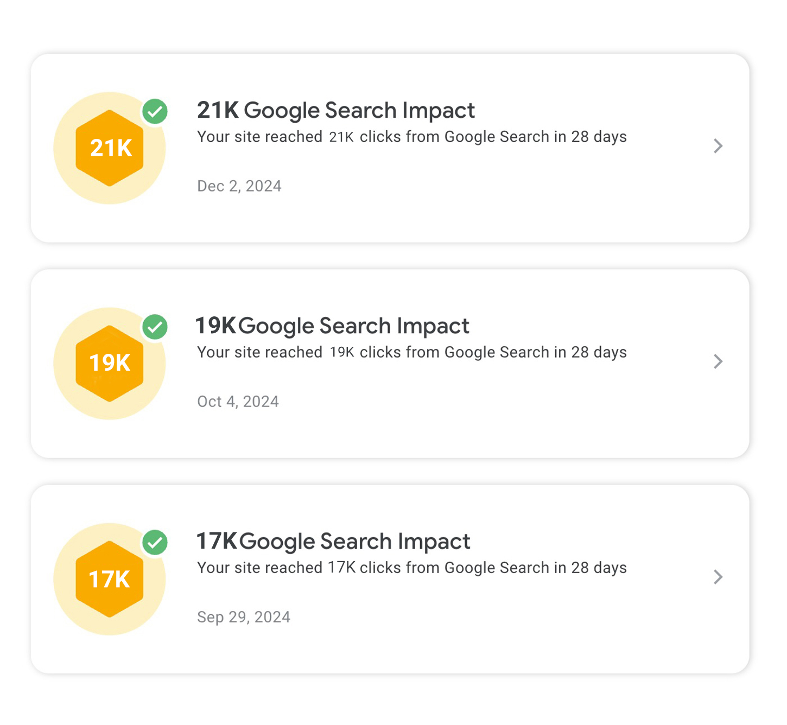Expand the 19K achievement with chevron arrow

coord(718,361)
